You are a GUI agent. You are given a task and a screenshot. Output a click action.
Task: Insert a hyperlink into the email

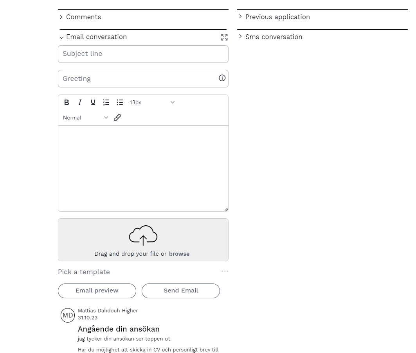[x=117, y=118]
